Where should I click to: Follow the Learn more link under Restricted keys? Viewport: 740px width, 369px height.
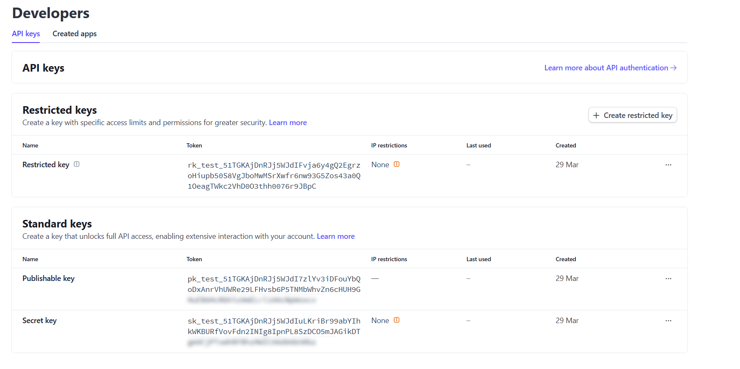point(287,123)
